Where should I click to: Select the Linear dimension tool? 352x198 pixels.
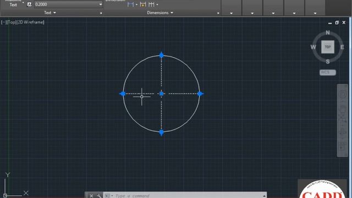[x=130, y=4]
